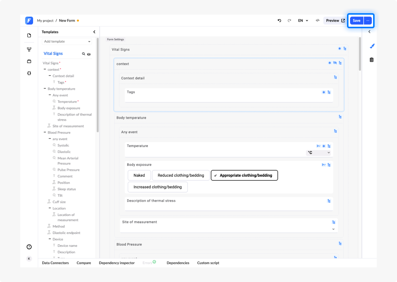Click the tree icon on Context detail row

click(336, 77)
